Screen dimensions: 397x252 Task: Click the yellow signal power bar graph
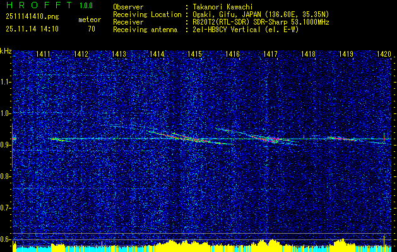click(x=189, y=246)
